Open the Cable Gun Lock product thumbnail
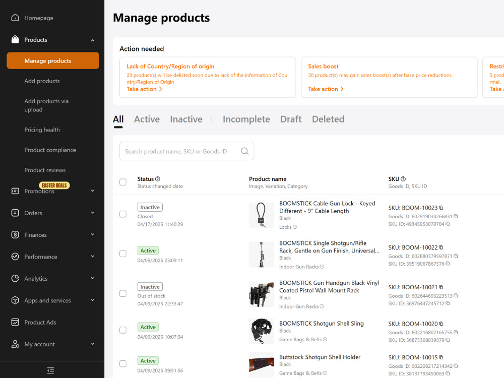Screen dimensions: 504x378 [261, 215]
